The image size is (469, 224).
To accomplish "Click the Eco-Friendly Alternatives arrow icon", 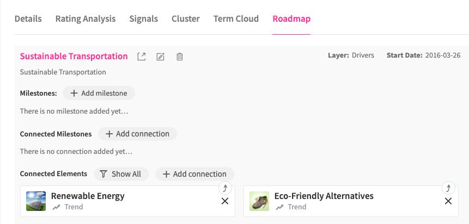I will [x=448, y=188].
